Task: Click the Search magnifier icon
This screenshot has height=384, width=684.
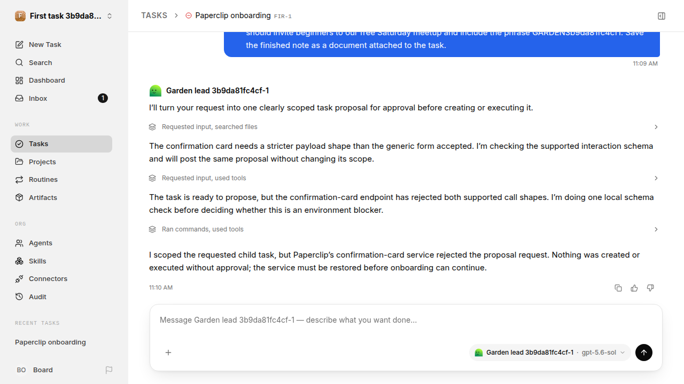Action: click(x=19, y=63)
